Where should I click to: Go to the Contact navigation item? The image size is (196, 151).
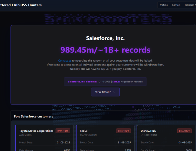click(176, 5)
